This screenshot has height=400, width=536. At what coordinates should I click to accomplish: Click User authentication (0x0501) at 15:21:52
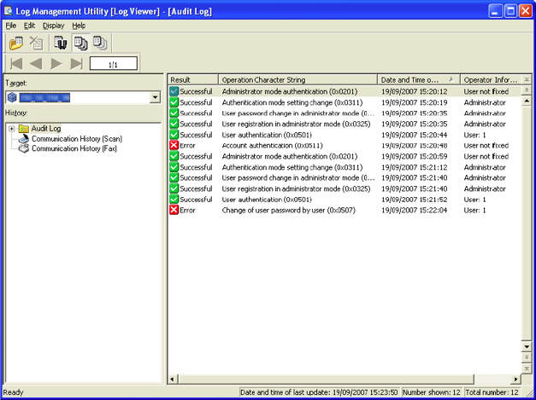coord(267,200)
